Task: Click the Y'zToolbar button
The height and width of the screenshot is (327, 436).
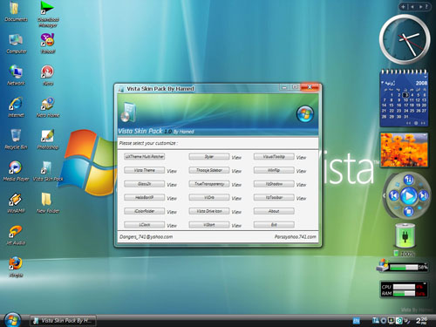Action: (x=274, y=198)
